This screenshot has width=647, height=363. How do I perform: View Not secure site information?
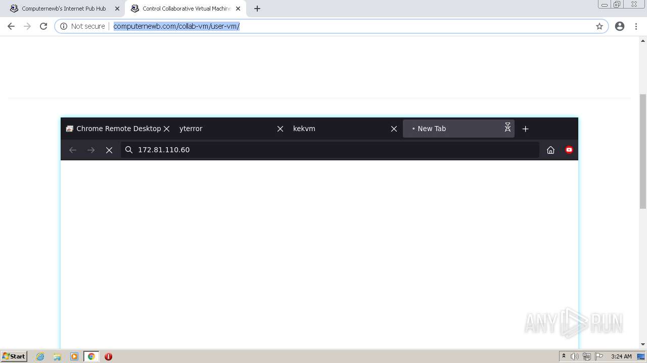pyautogui.click(x=83, y=26)
